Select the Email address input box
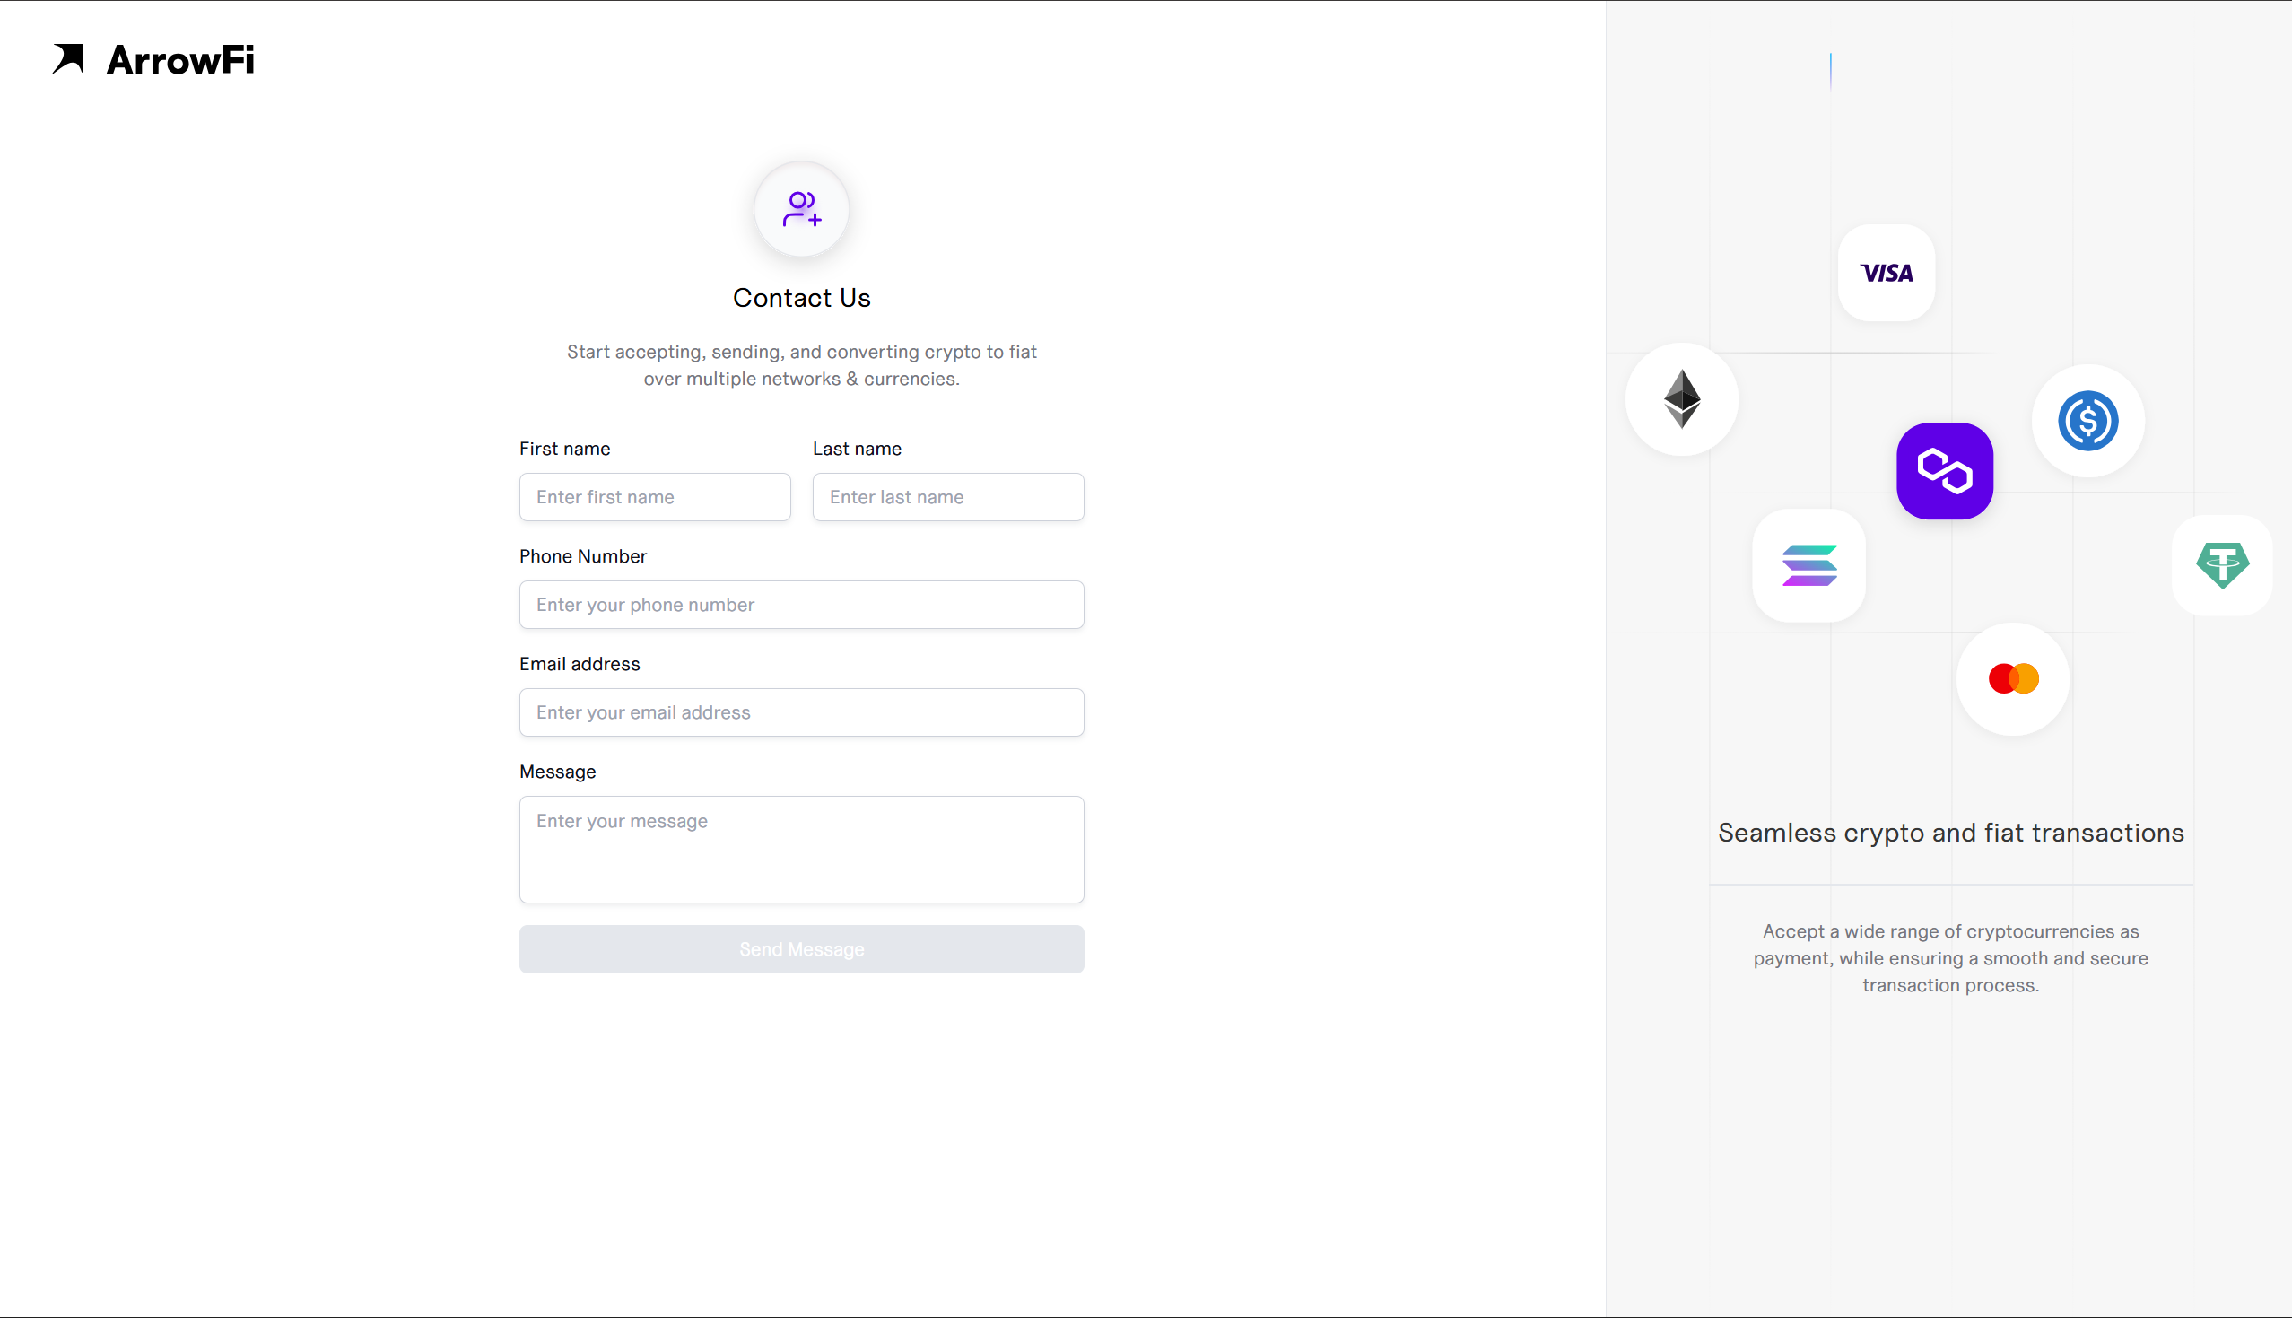This screenshot has width=2292, height=1318. pos(801,712)
